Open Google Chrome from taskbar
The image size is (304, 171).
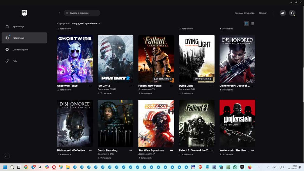click(x=26, y=167)
